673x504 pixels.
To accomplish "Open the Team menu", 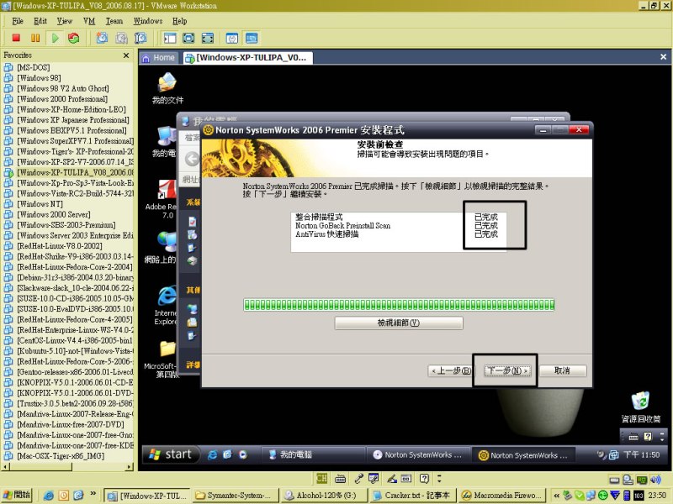I will 114,21.
